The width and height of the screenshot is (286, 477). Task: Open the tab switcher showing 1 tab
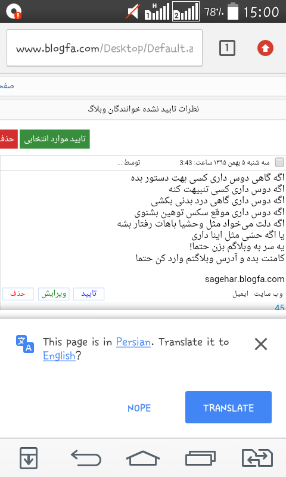[227, 48]
